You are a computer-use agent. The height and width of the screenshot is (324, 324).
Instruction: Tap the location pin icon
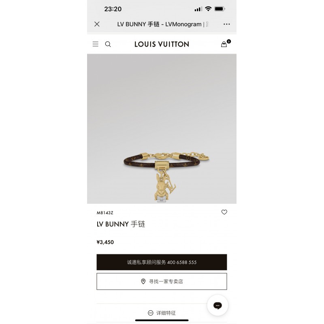tap(143, 281)
